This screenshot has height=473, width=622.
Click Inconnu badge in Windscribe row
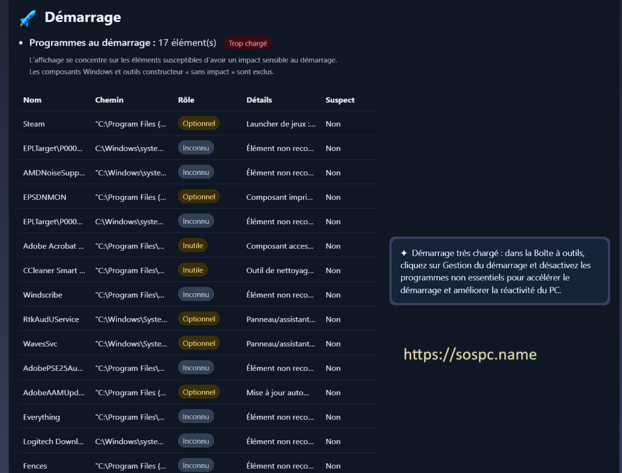tap(196, 294)
